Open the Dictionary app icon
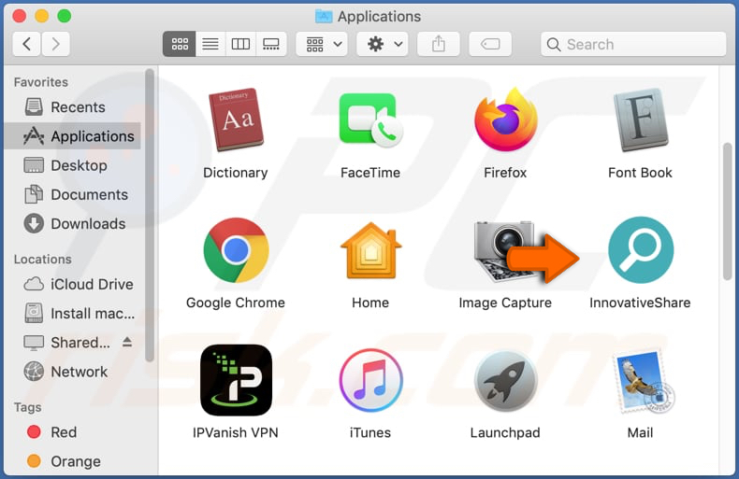Image resolution: width=739 pixels, height=479 pixels. 236,120
